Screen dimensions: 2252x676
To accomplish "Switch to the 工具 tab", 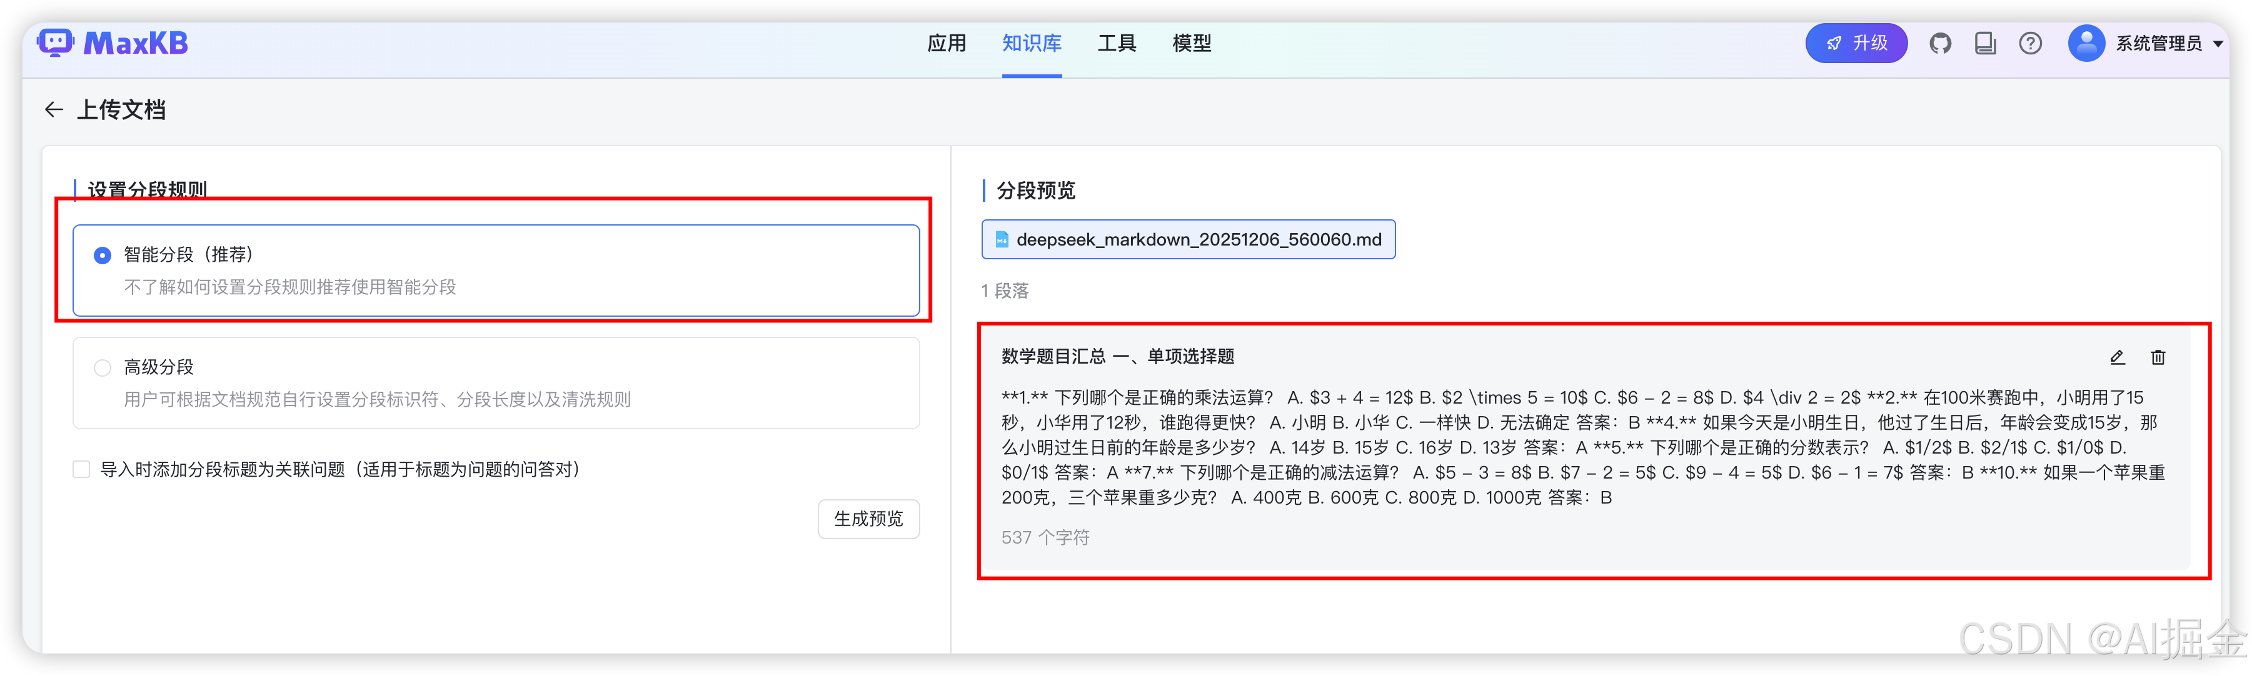I will click(x=1117, y=42).
